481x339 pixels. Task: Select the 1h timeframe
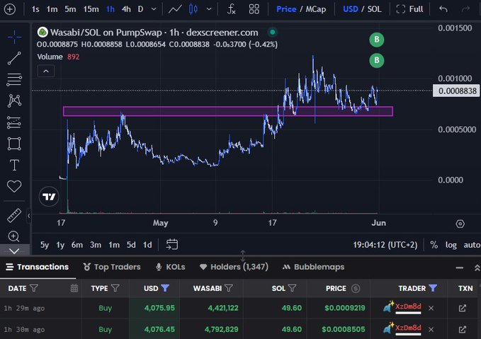(111, 9)
